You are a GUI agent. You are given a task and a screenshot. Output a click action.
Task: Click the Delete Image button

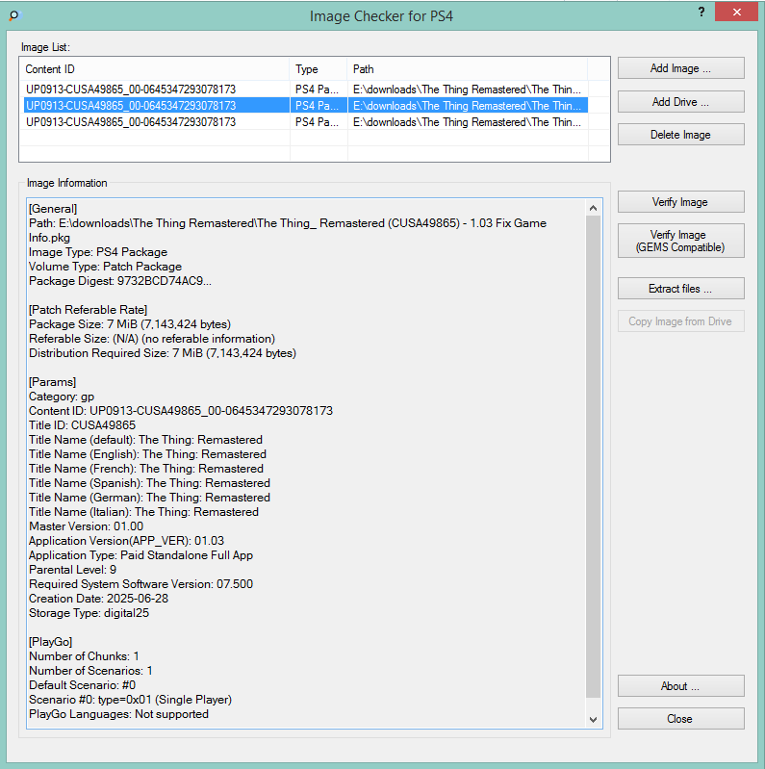click(680, 135)
